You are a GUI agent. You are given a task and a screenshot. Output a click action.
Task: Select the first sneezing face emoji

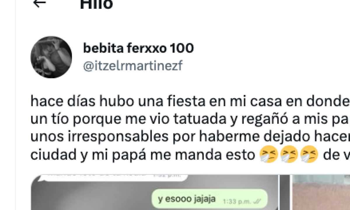(269, 154)
